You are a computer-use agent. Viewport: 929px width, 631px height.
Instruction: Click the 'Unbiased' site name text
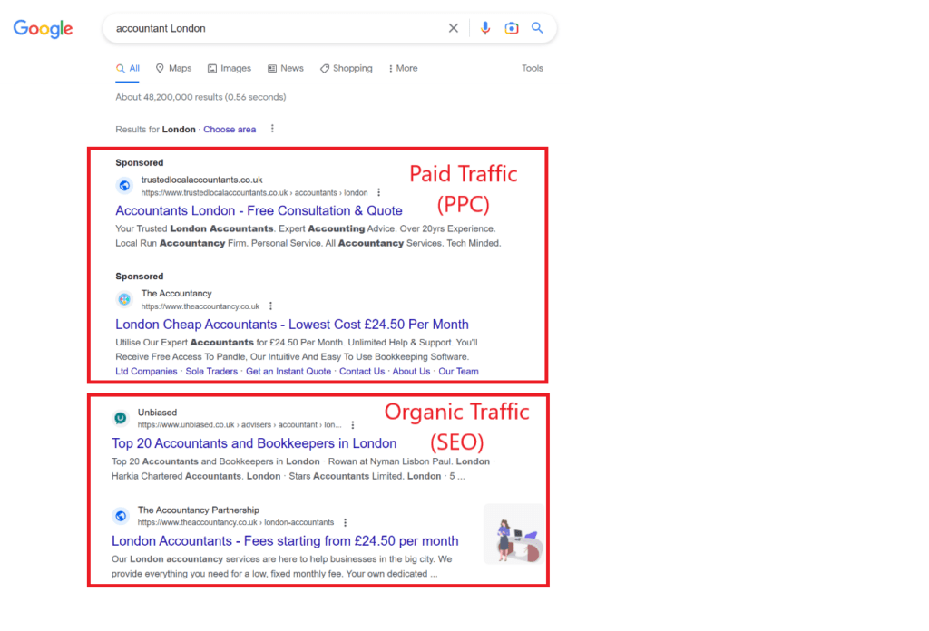click(157, 413)
